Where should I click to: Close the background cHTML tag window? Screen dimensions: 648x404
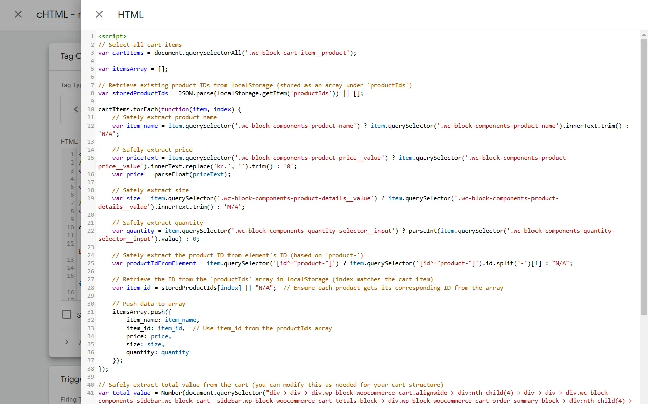(x=18, y=14)
